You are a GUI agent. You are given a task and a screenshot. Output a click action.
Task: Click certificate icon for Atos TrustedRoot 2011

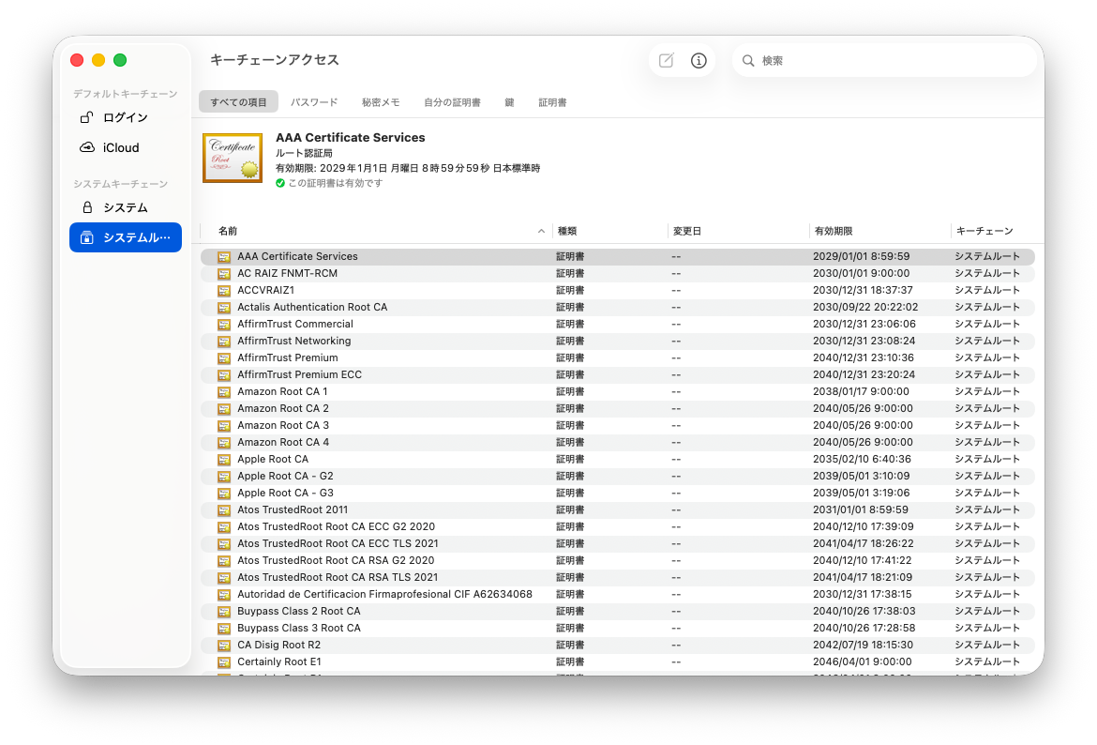click(x=224, y=509)
